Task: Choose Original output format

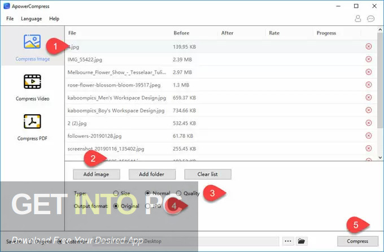Action: (116, 206)
